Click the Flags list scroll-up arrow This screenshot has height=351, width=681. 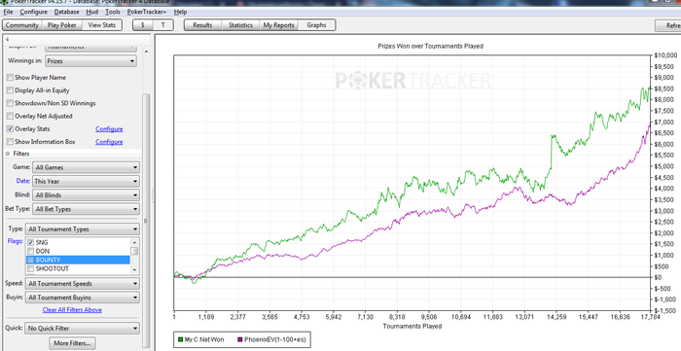click(134, 242)
